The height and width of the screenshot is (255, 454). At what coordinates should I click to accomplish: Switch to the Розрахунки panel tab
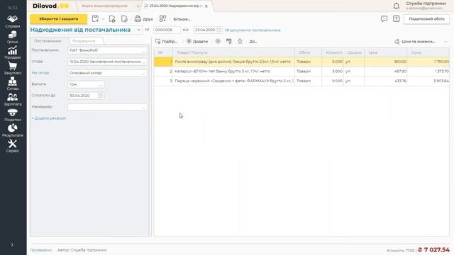[x=84, y=41]
